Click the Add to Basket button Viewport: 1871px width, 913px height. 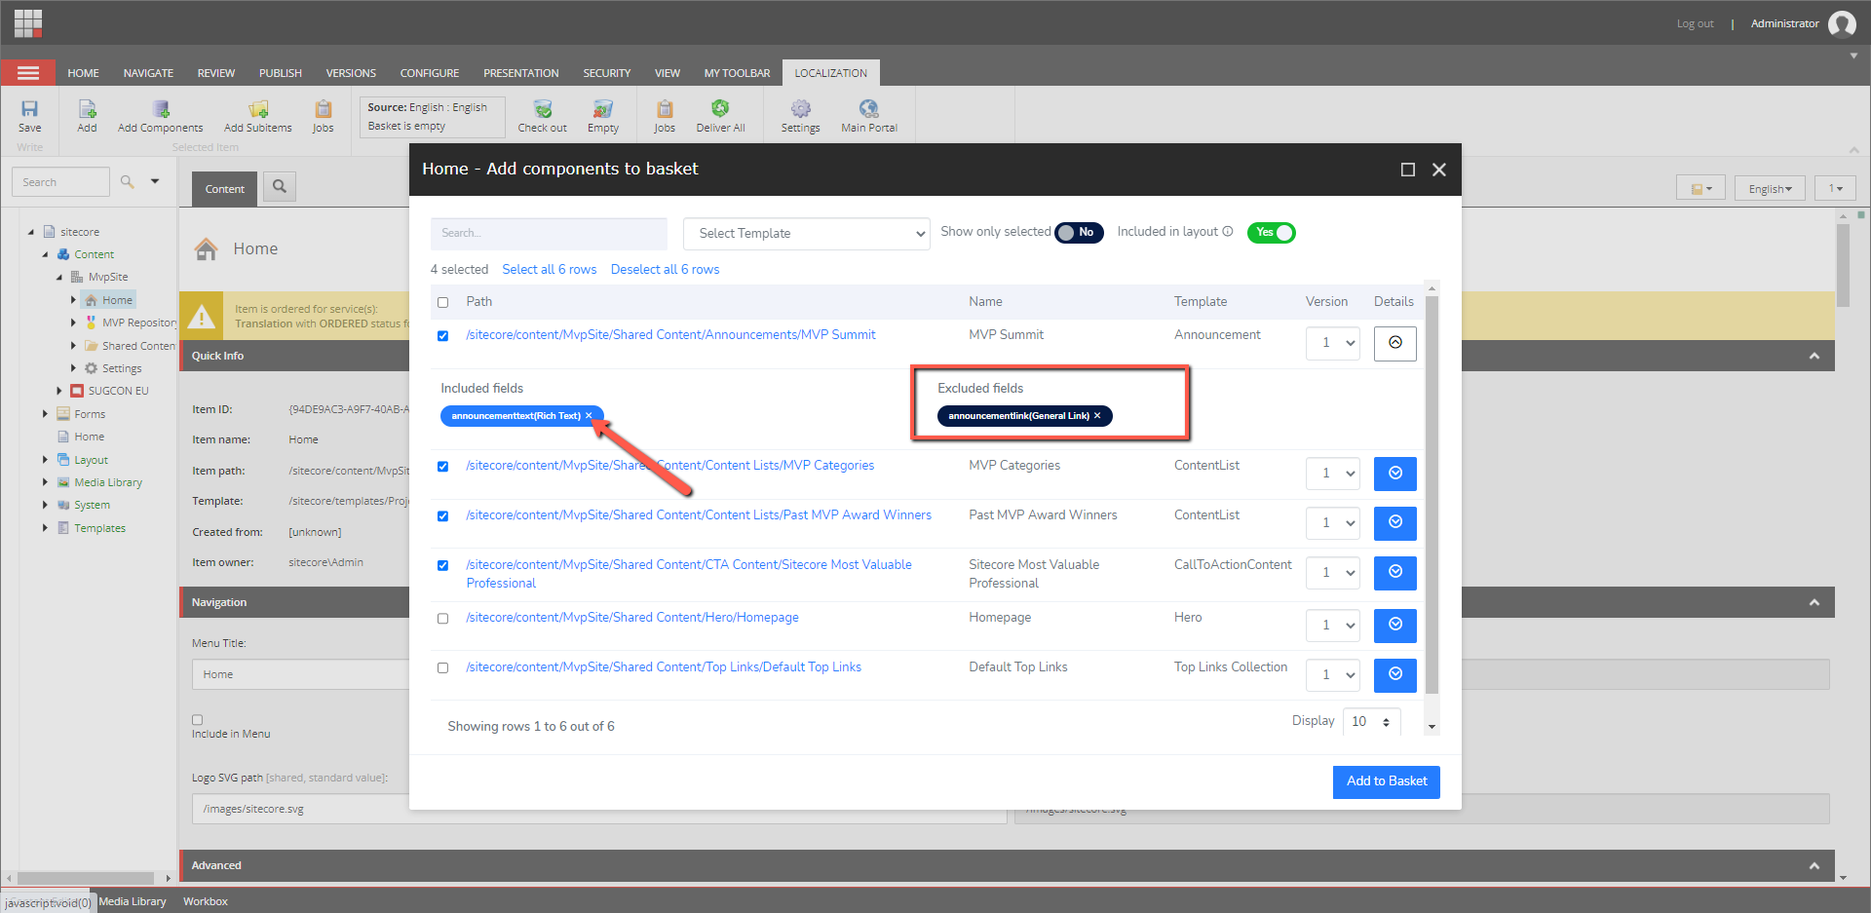click(1386, 781)
